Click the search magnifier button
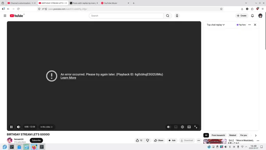The height and width of the screenshot is (150, 266). 167,16
